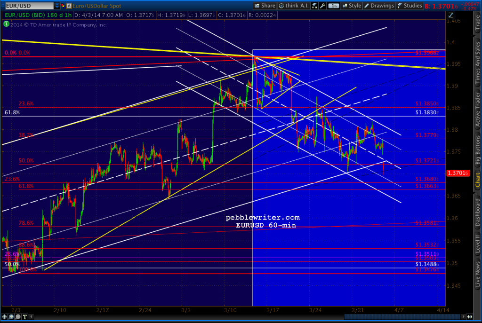Select the text annotation tool
The width and height of the screenshot is (482, 323).
tap(24, 317)
